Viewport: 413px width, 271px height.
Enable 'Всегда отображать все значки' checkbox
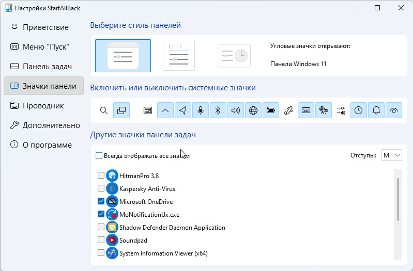click(x=99, y=155)
